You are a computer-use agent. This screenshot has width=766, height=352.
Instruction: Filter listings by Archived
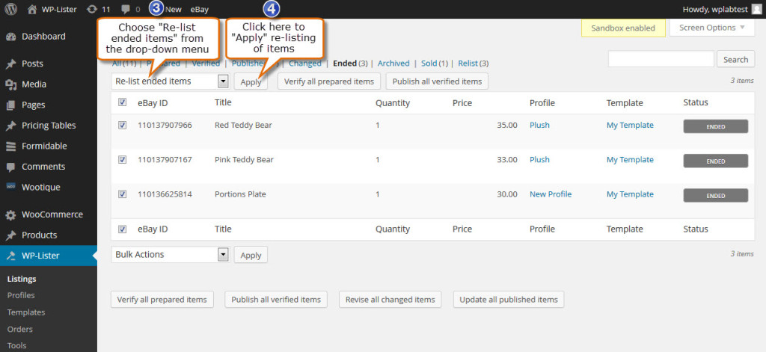tap(393, 63)
